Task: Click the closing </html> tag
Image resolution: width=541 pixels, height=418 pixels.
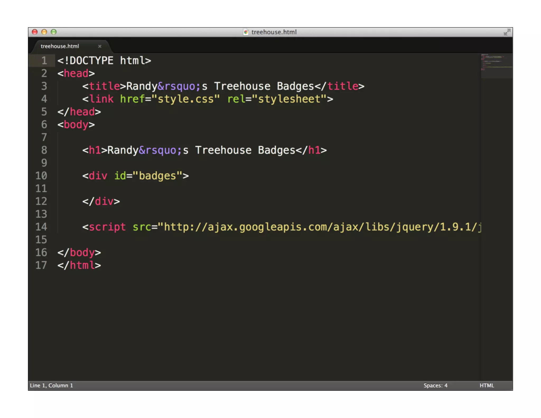Action: tap(79, 265)
